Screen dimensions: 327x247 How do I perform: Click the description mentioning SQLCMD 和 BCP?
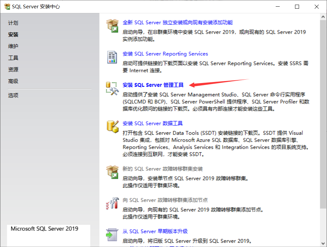(216, 102)
